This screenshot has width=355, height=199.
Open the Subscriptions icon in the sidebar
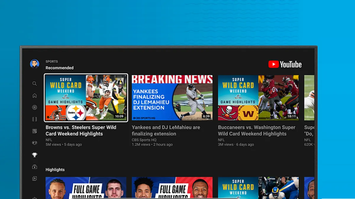click(35, 167)
